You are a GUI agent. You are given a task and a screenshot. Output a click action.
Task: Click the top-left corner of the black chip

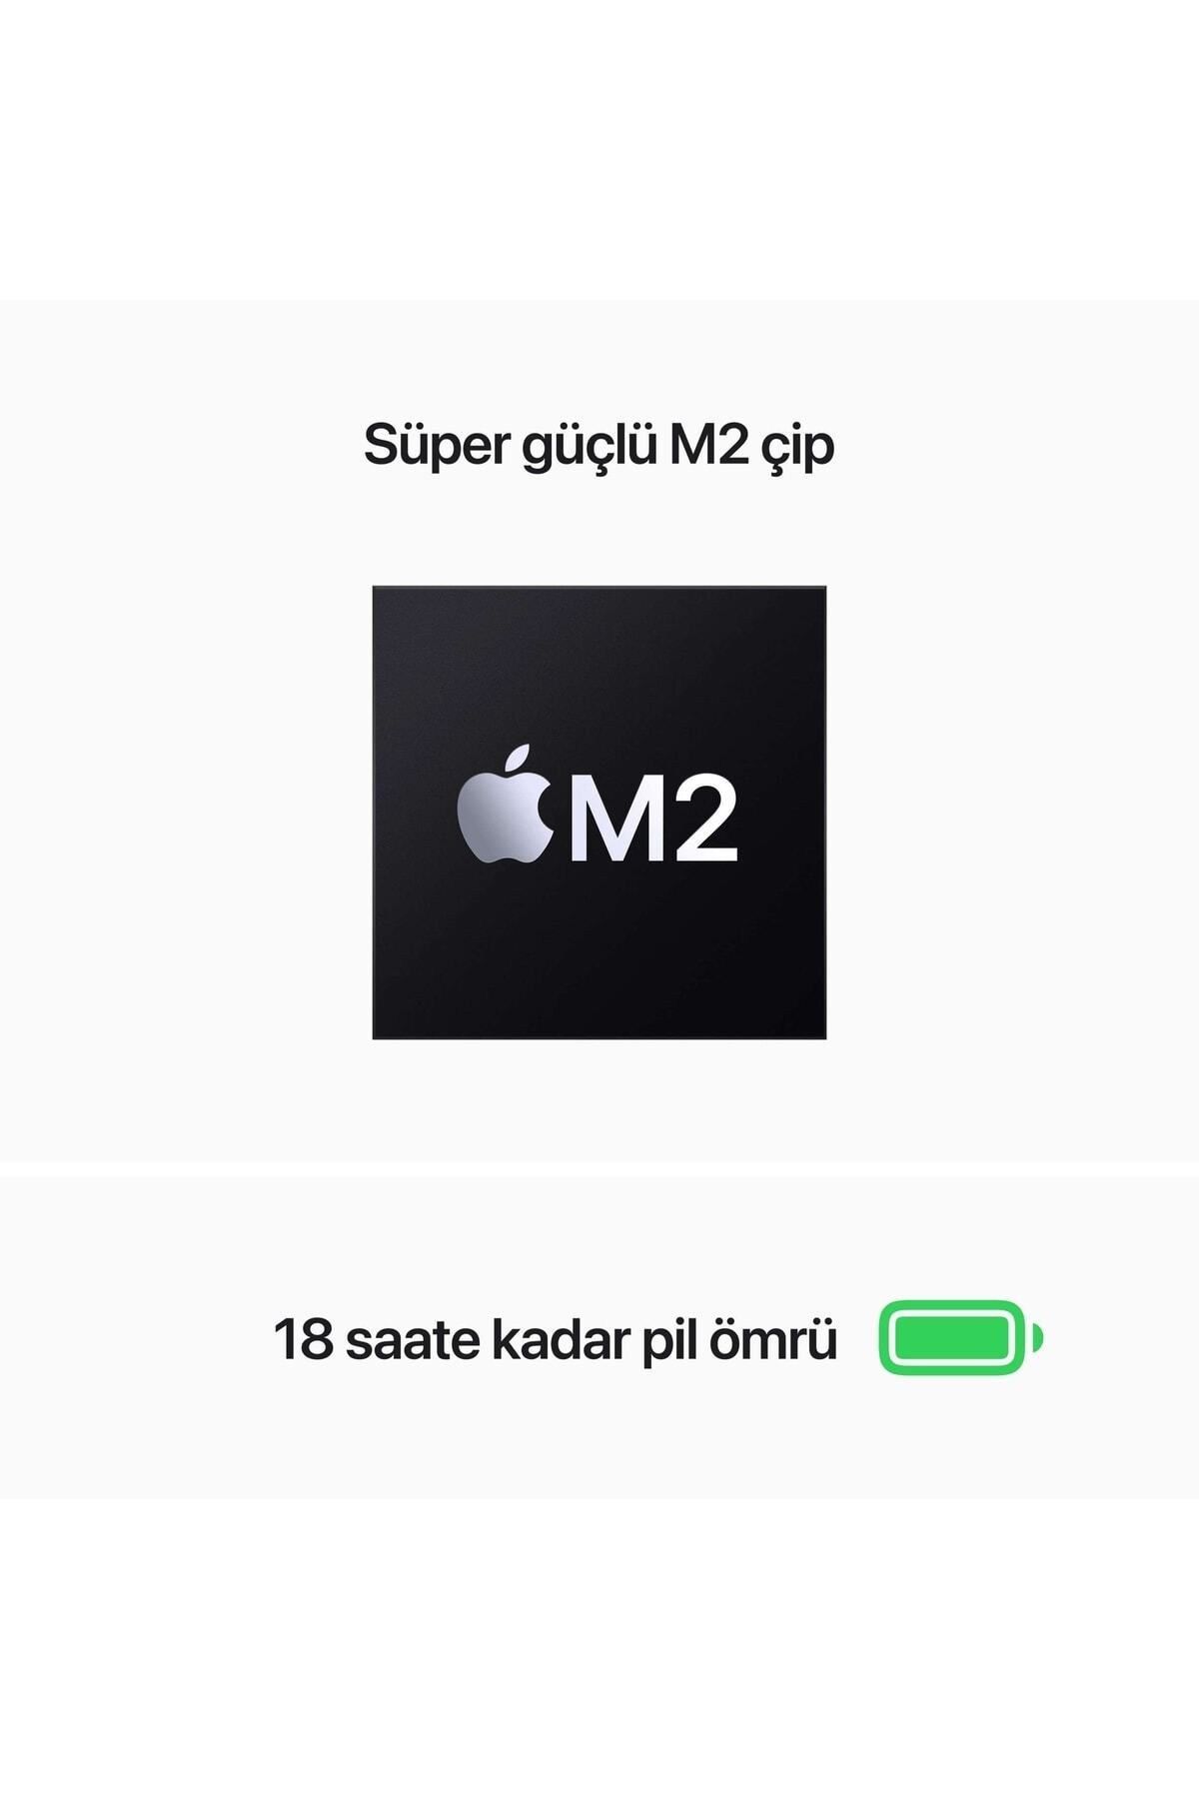[x=375, y=589]
